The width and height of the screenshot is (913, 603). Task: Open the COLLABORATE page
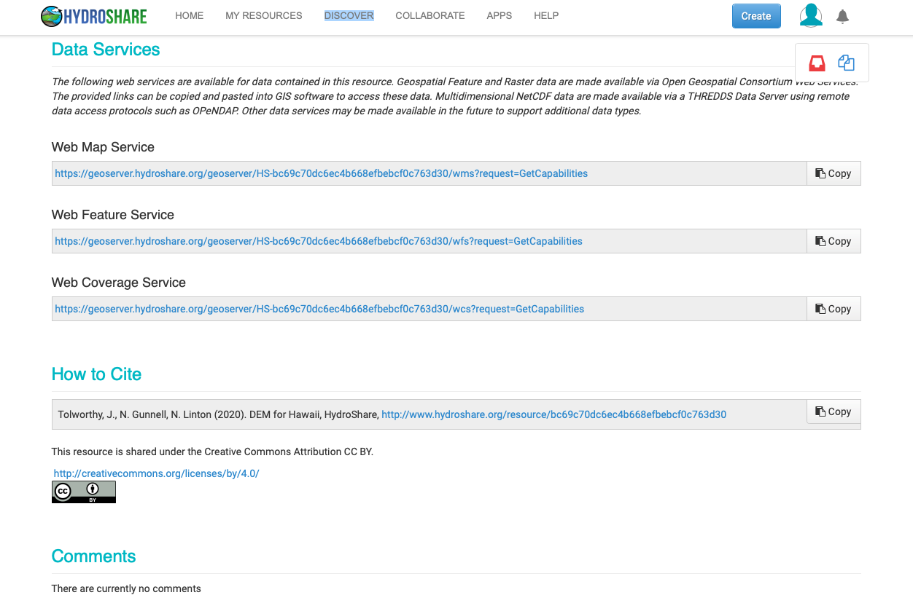tap(430, 15)
